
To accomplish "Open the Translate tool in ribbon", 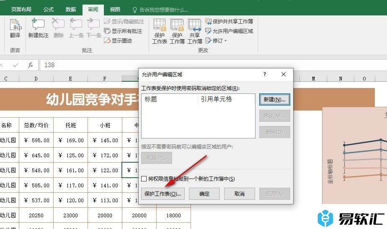I will pyautogui.click(x=15, y=28).
